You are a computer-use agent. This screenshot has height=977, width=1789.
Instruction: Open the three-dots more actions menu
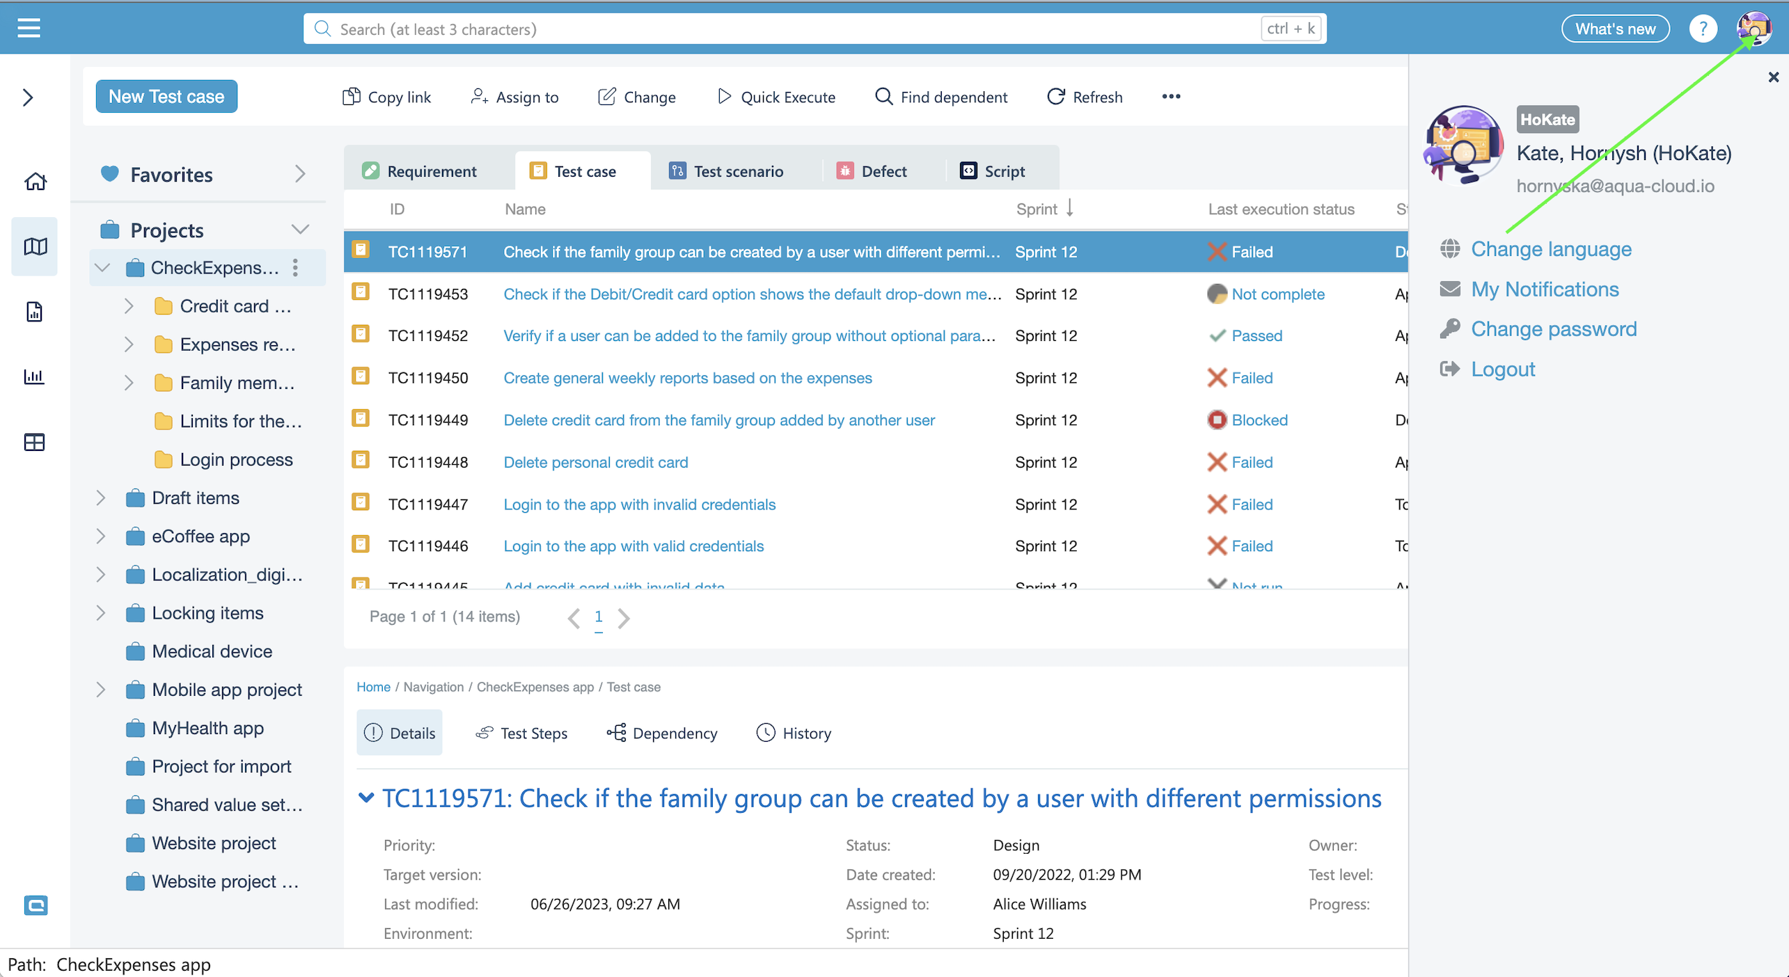[x=1171, y=97]
